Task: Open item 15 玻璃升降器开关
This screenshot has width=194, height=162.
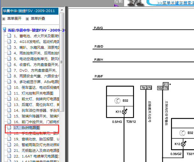Action: click(36, 116)
